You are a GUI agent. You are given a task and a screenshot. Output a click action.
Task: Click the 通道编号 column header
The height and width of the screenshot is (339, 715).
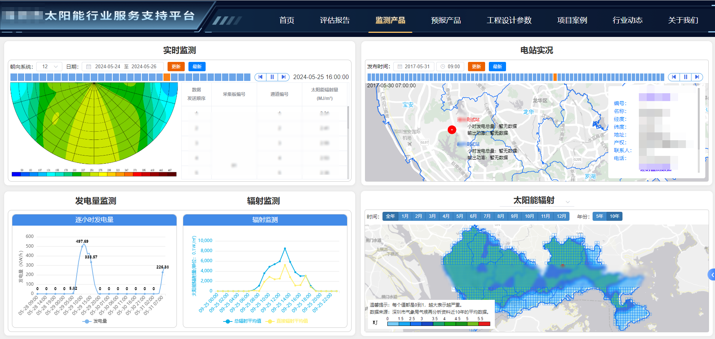(280, 94)
